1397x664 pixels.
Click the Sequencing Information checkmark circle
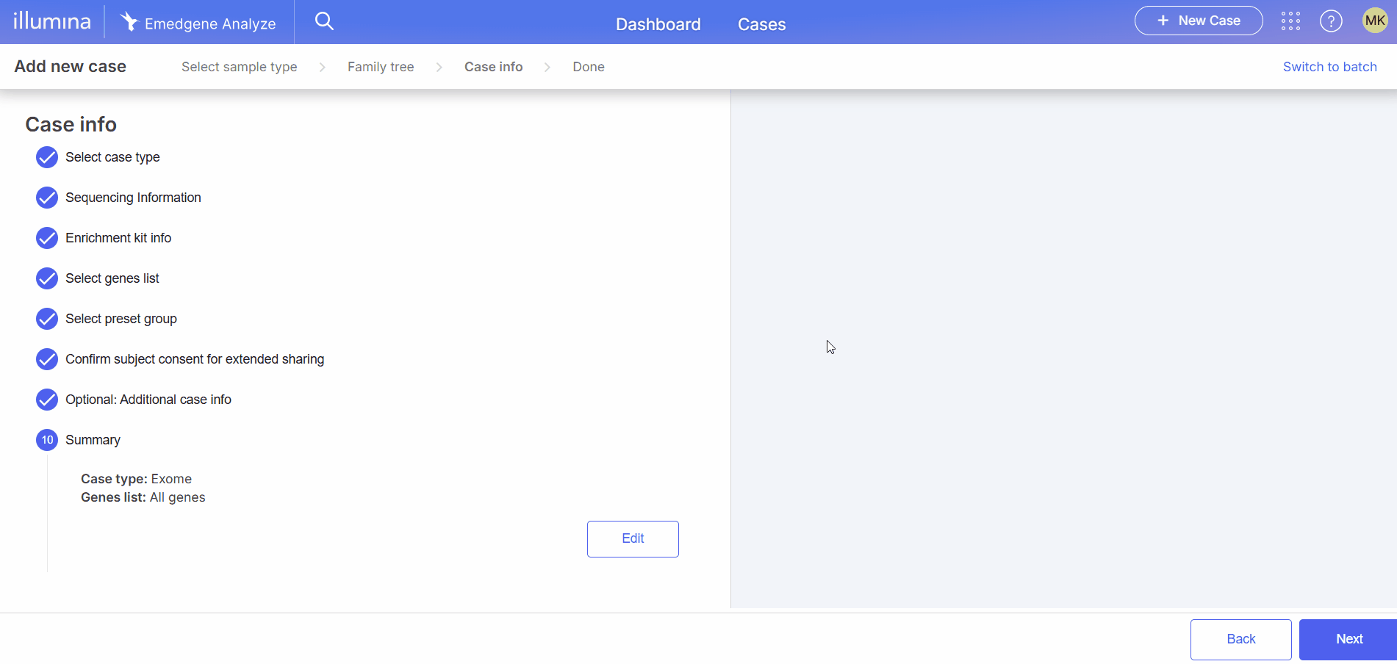coord(47,198)
